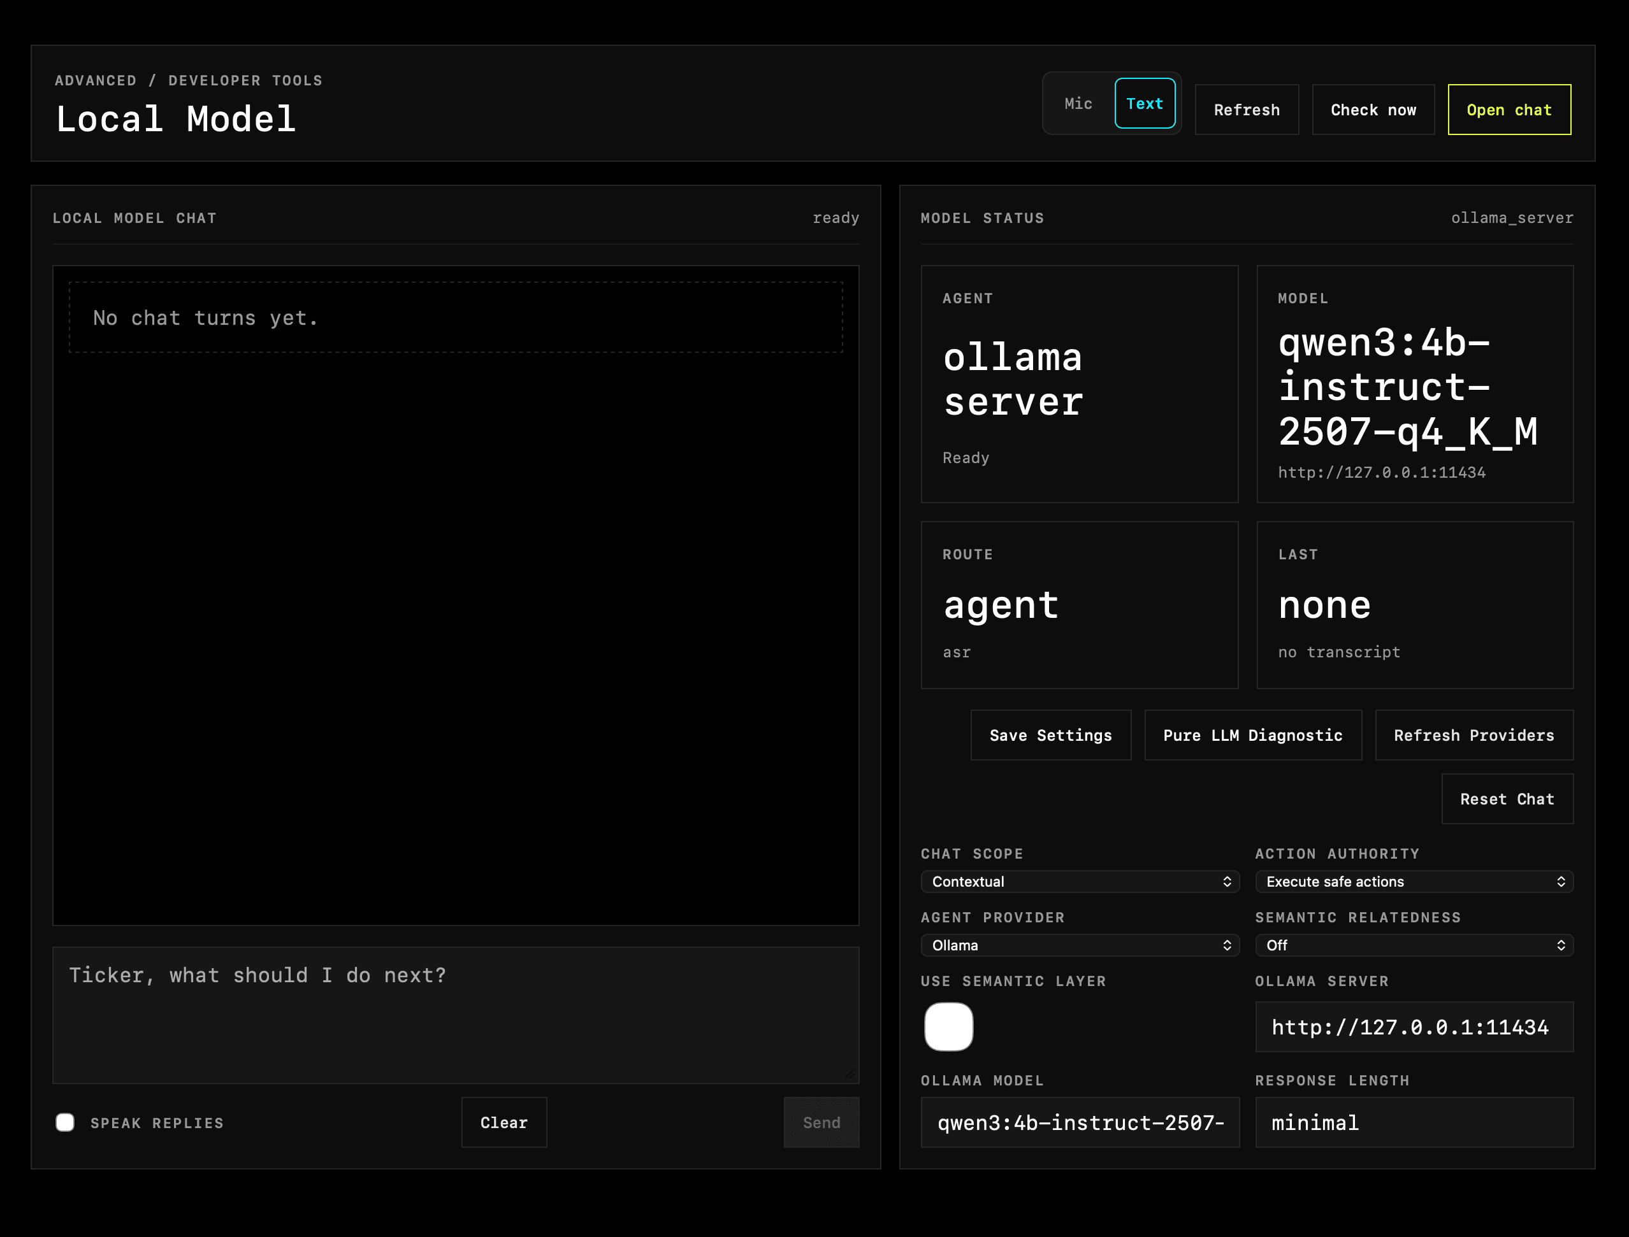
Task: Run Check now
Action: (1373, 110)
